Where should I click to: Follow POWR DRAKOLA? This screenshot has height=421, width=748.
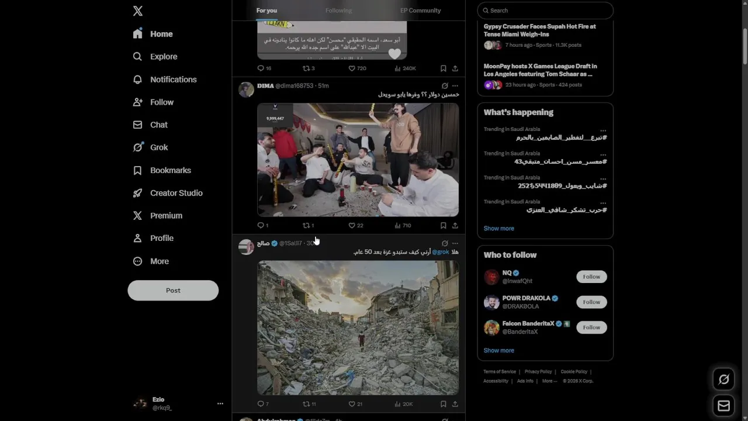click(x=591, y=302)
